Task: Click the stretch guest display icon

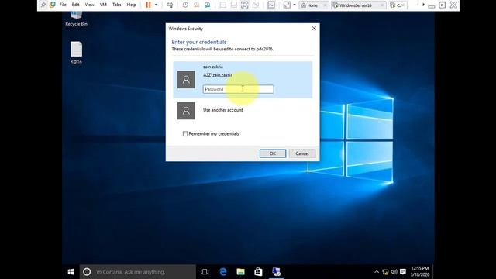Action: point(287,5)
